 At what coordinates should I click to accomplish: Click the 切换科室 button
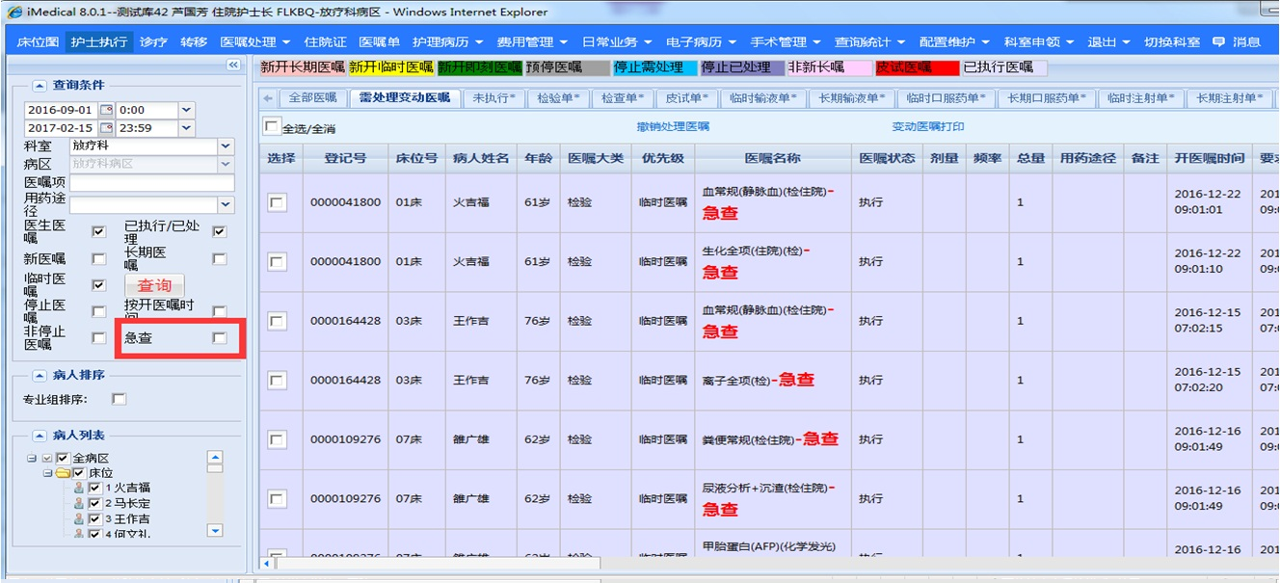(x=1172, y=42)
